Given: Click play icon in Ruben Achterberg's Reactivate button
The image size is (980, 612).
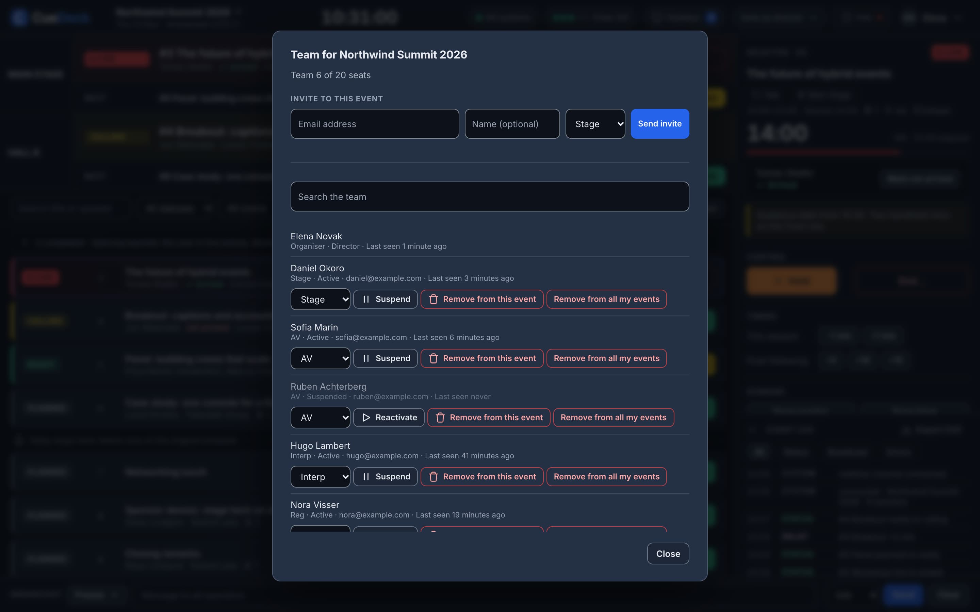Looking at the screenshot, I should (366, 417).
